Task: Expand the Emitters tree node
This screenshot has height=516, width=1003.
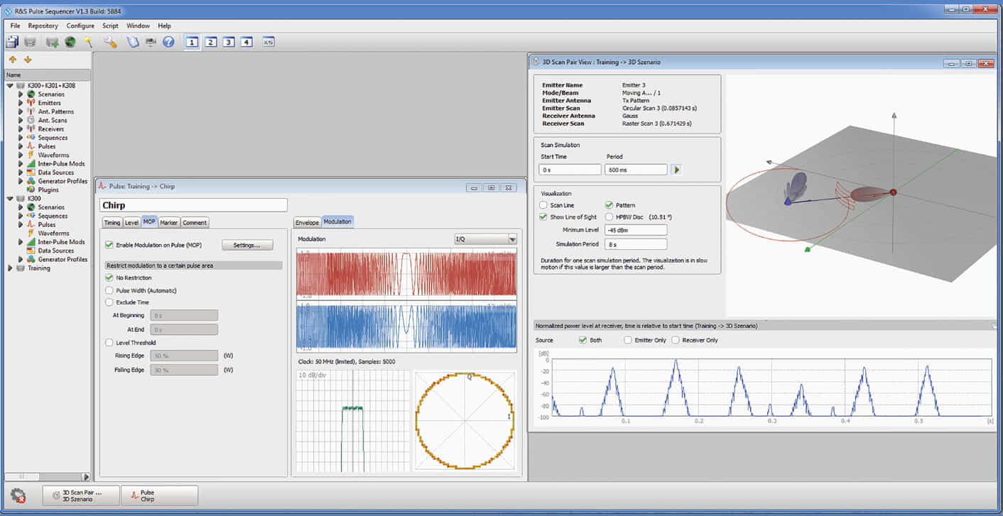Action: click(x=21, y=103)
